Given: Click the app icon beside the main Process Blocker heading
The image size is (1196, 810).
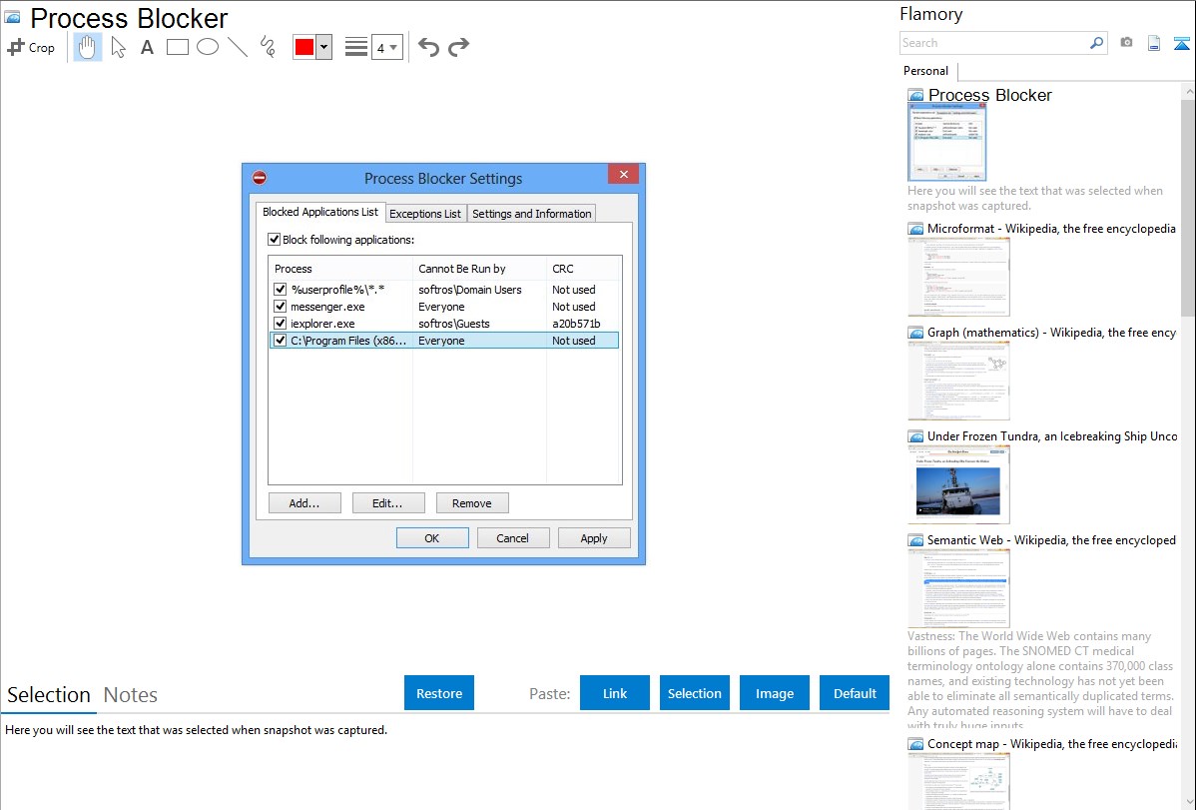Looking at the screenshot, I should [13, 18].
